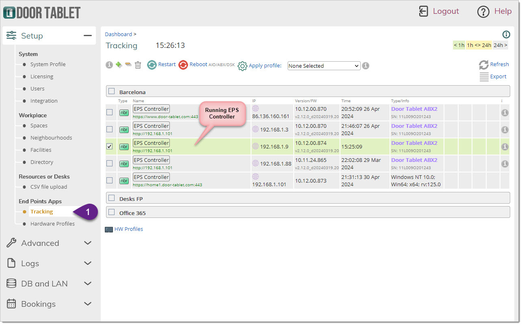This screenshot has width=522, height=325.
Task: Open info icon for 192.168.1.9 row
Action: pos(505,147)
